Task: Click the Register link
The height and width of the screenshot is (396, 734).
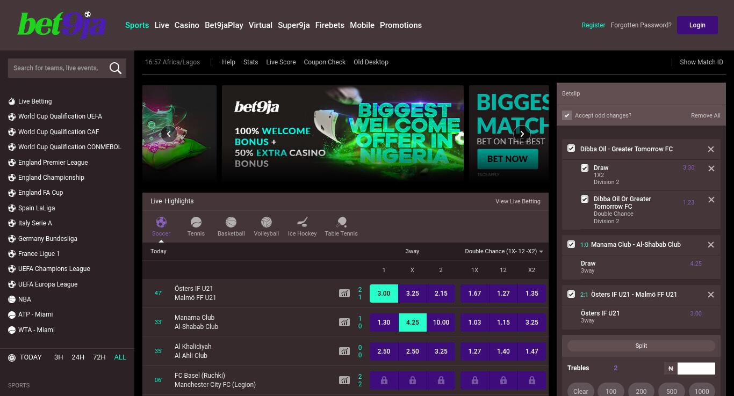Action: 593,25
